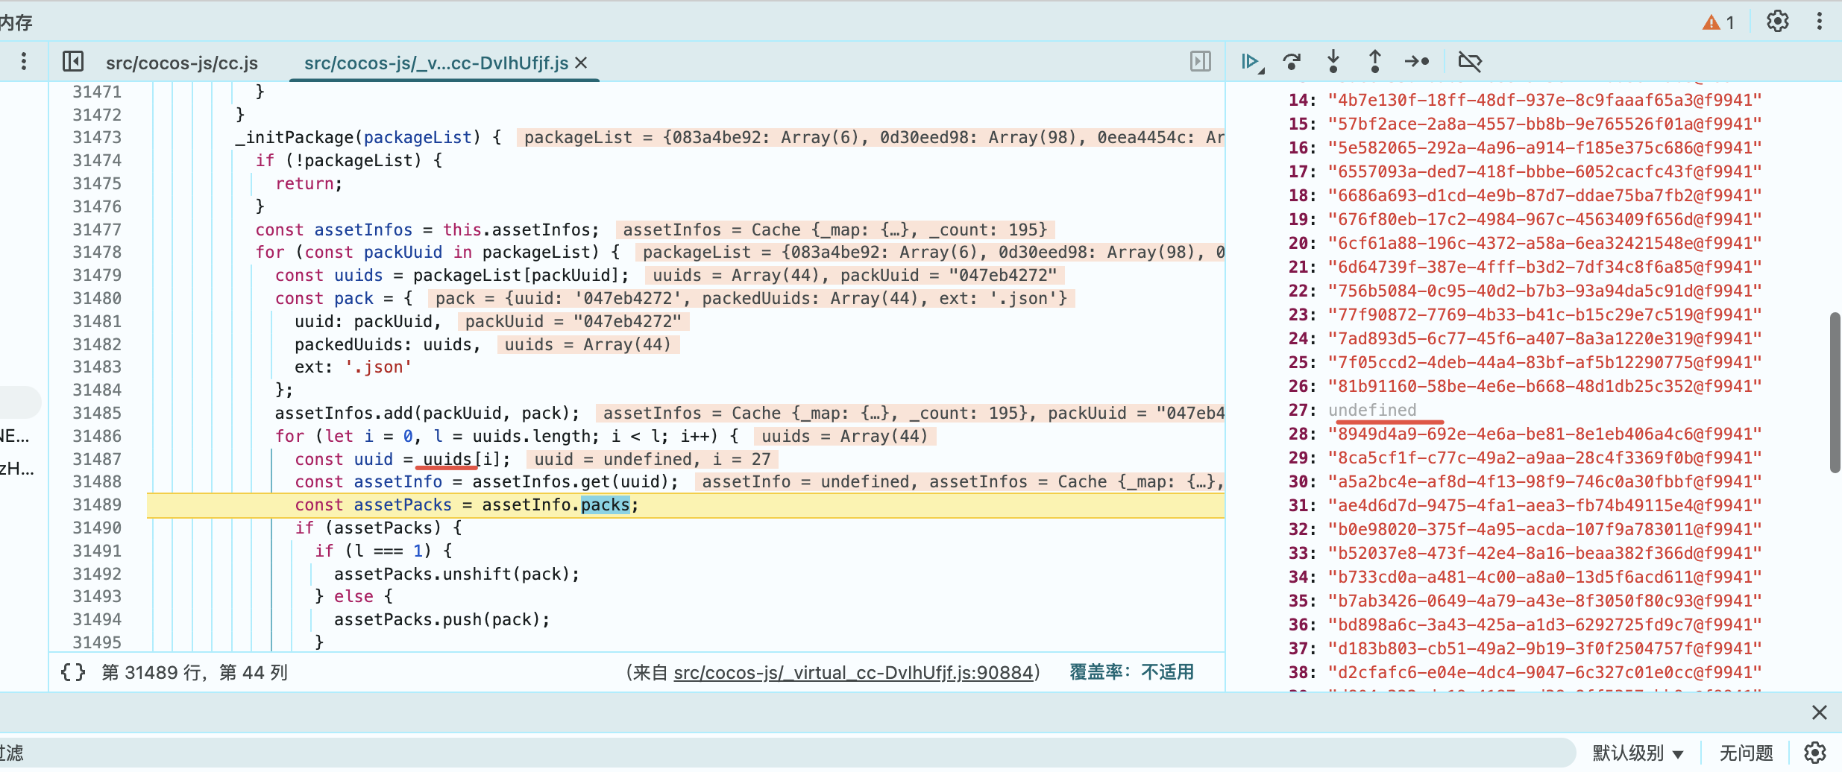Set breakpoint at line 31487
Screen dimensions: 1842x772
click(97, 459)
